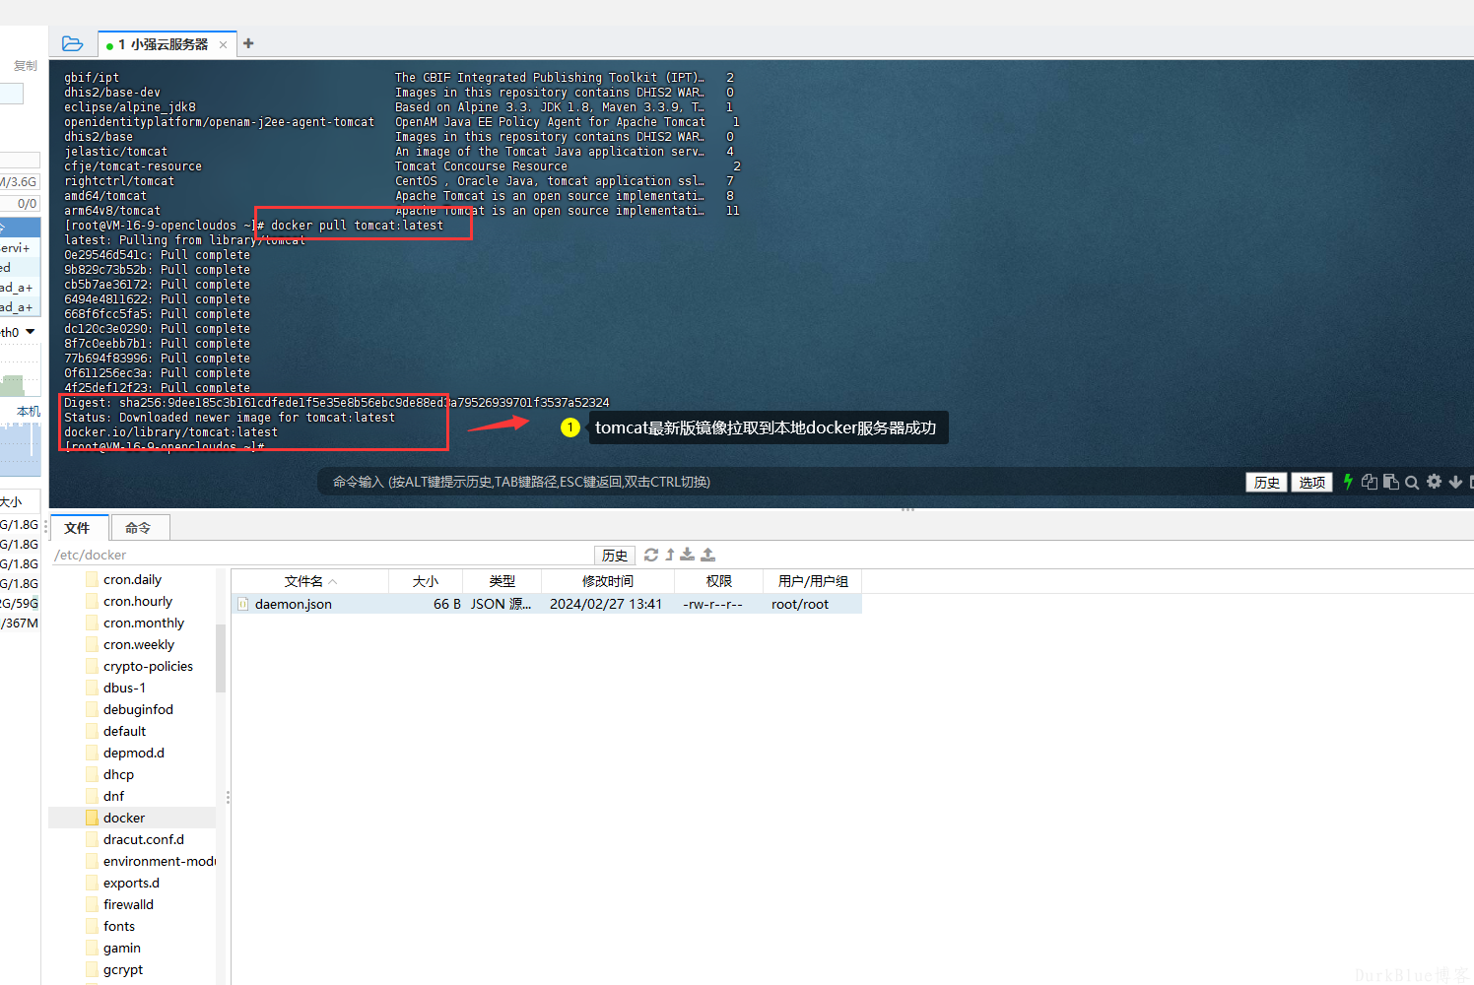
Task: Sort files by 修改时间 column
Action: [x=608, y=581]
